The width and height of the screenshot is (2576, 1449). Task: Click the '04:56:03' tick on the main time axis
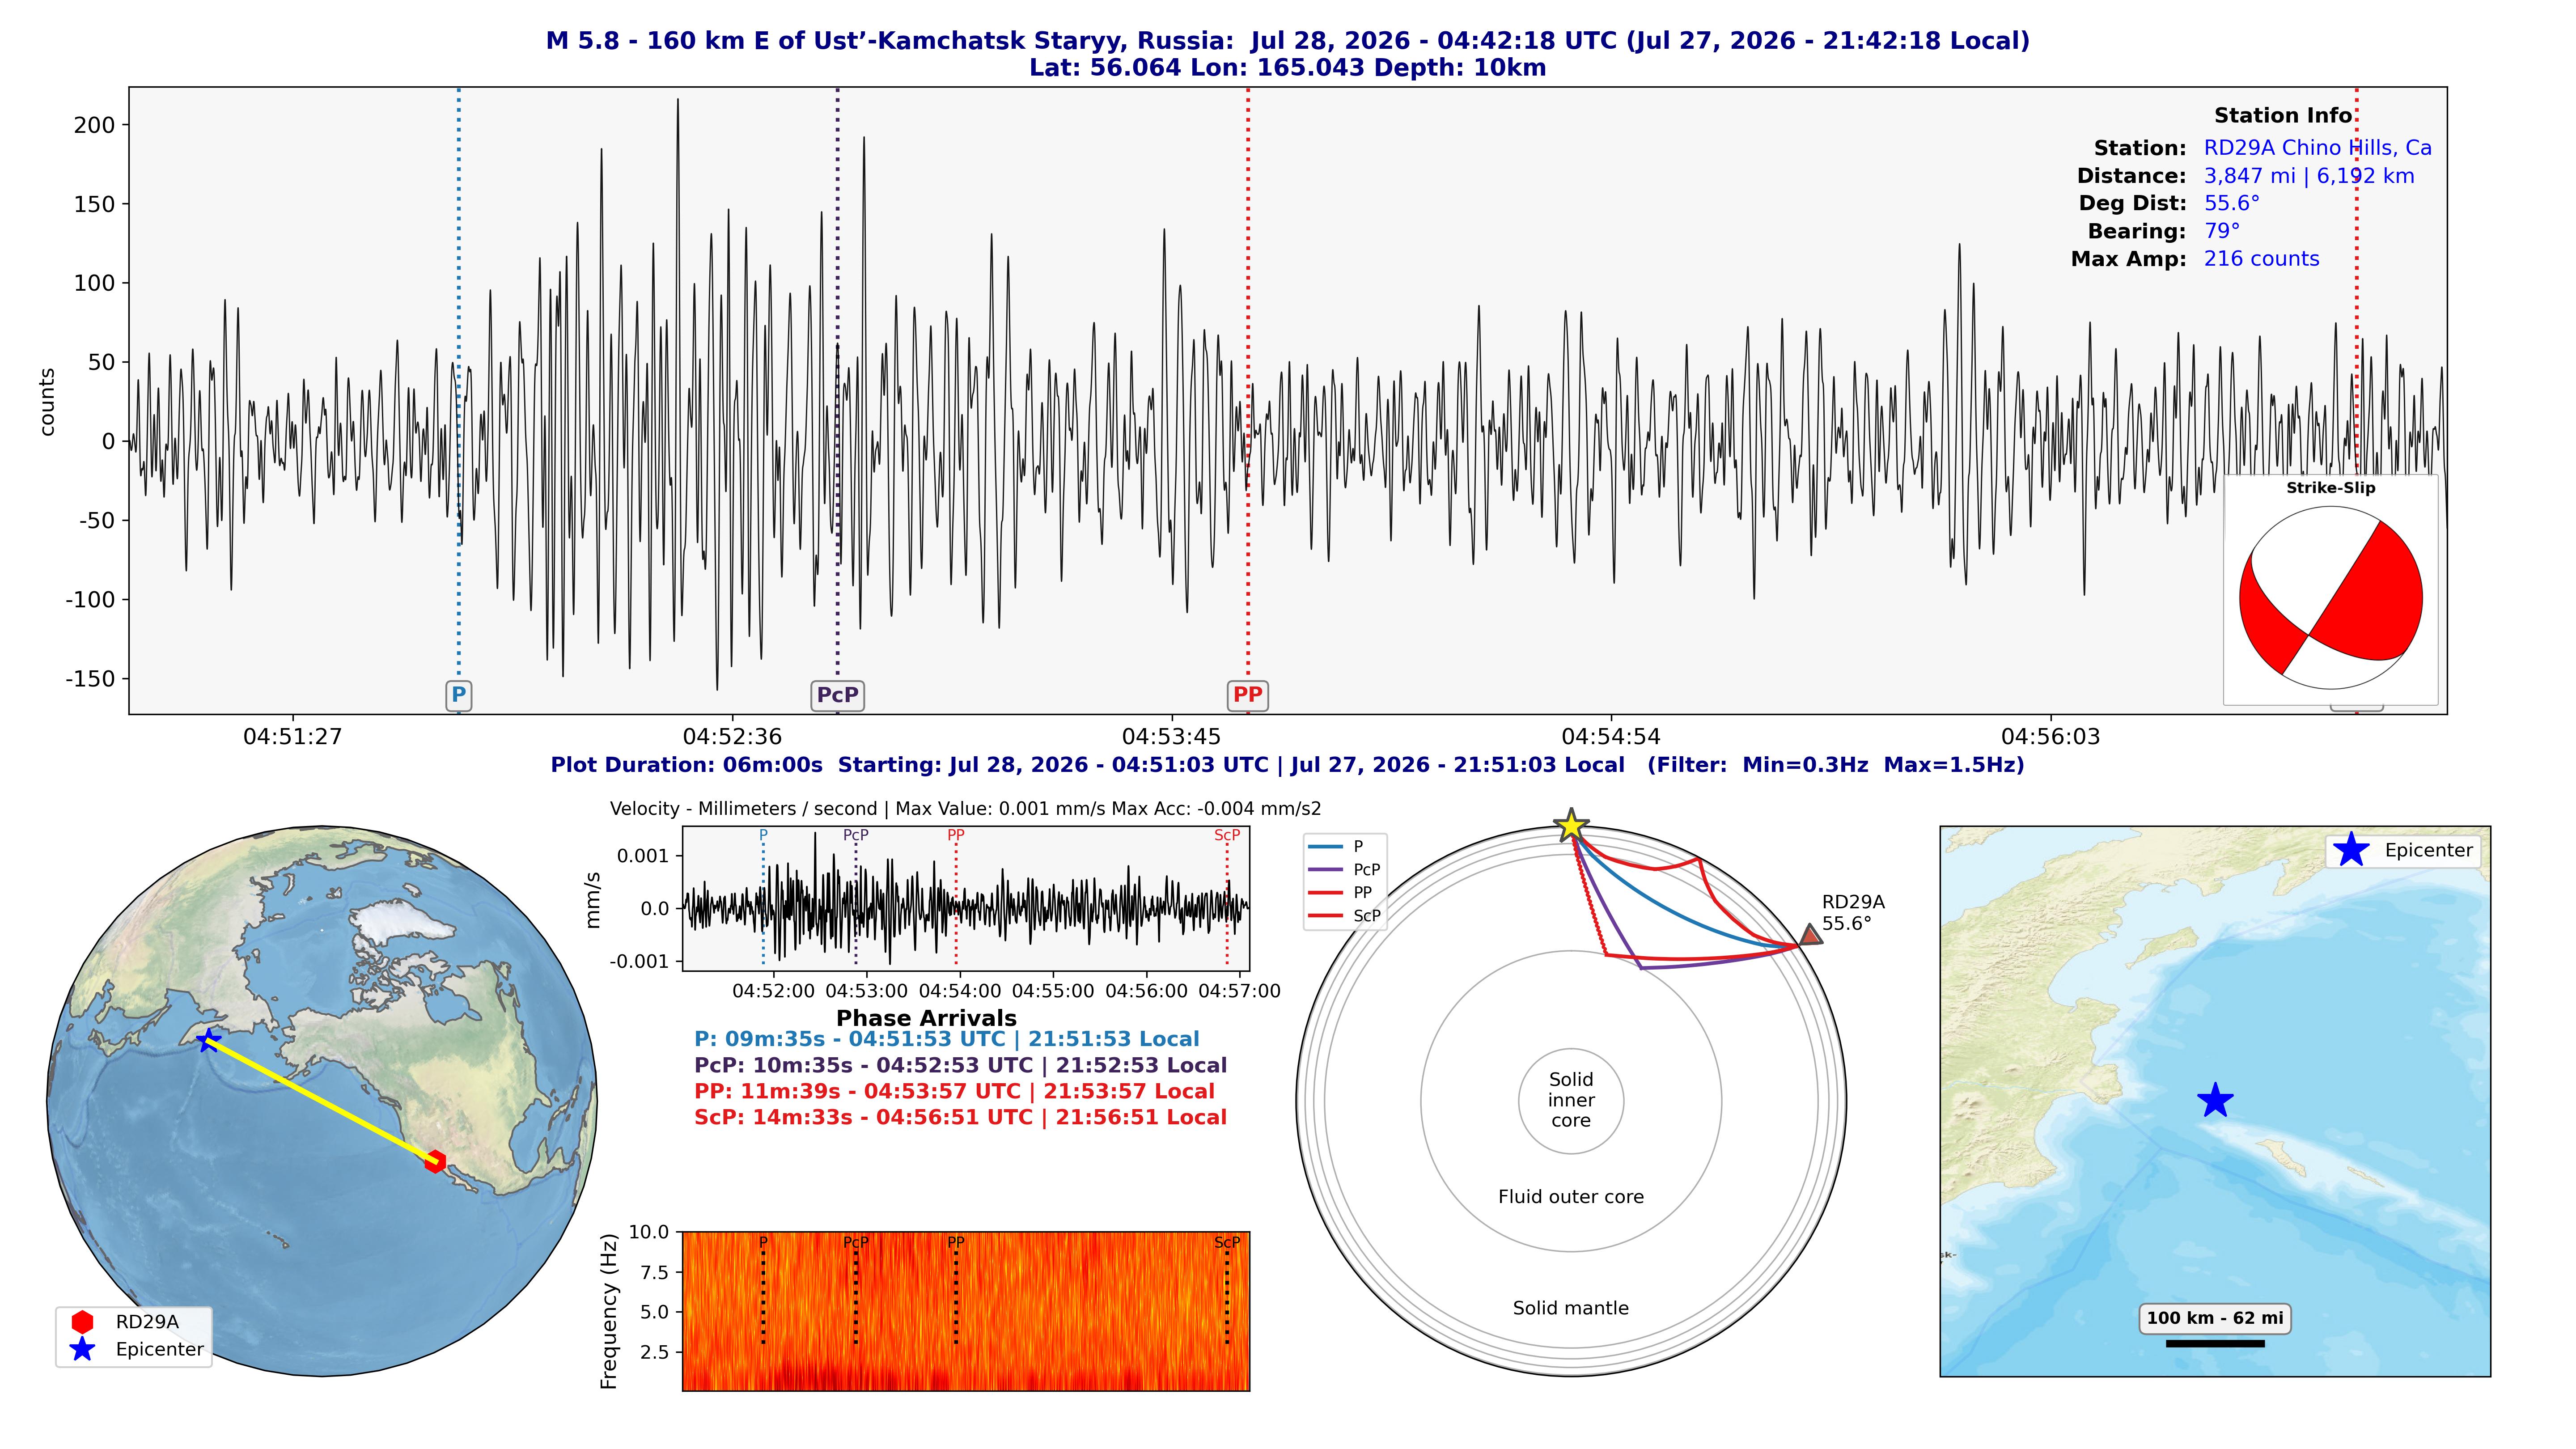click(x=2051, y=737)
